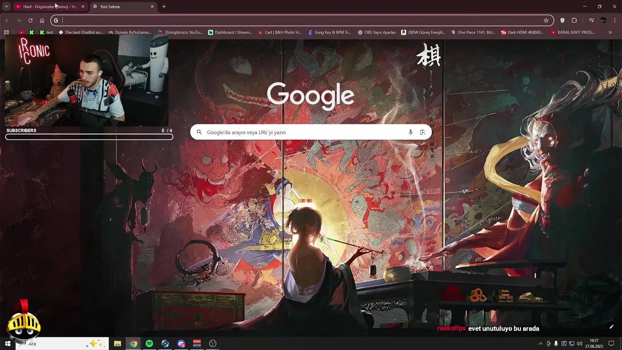Open the shield extension icon

coord(562,20)
